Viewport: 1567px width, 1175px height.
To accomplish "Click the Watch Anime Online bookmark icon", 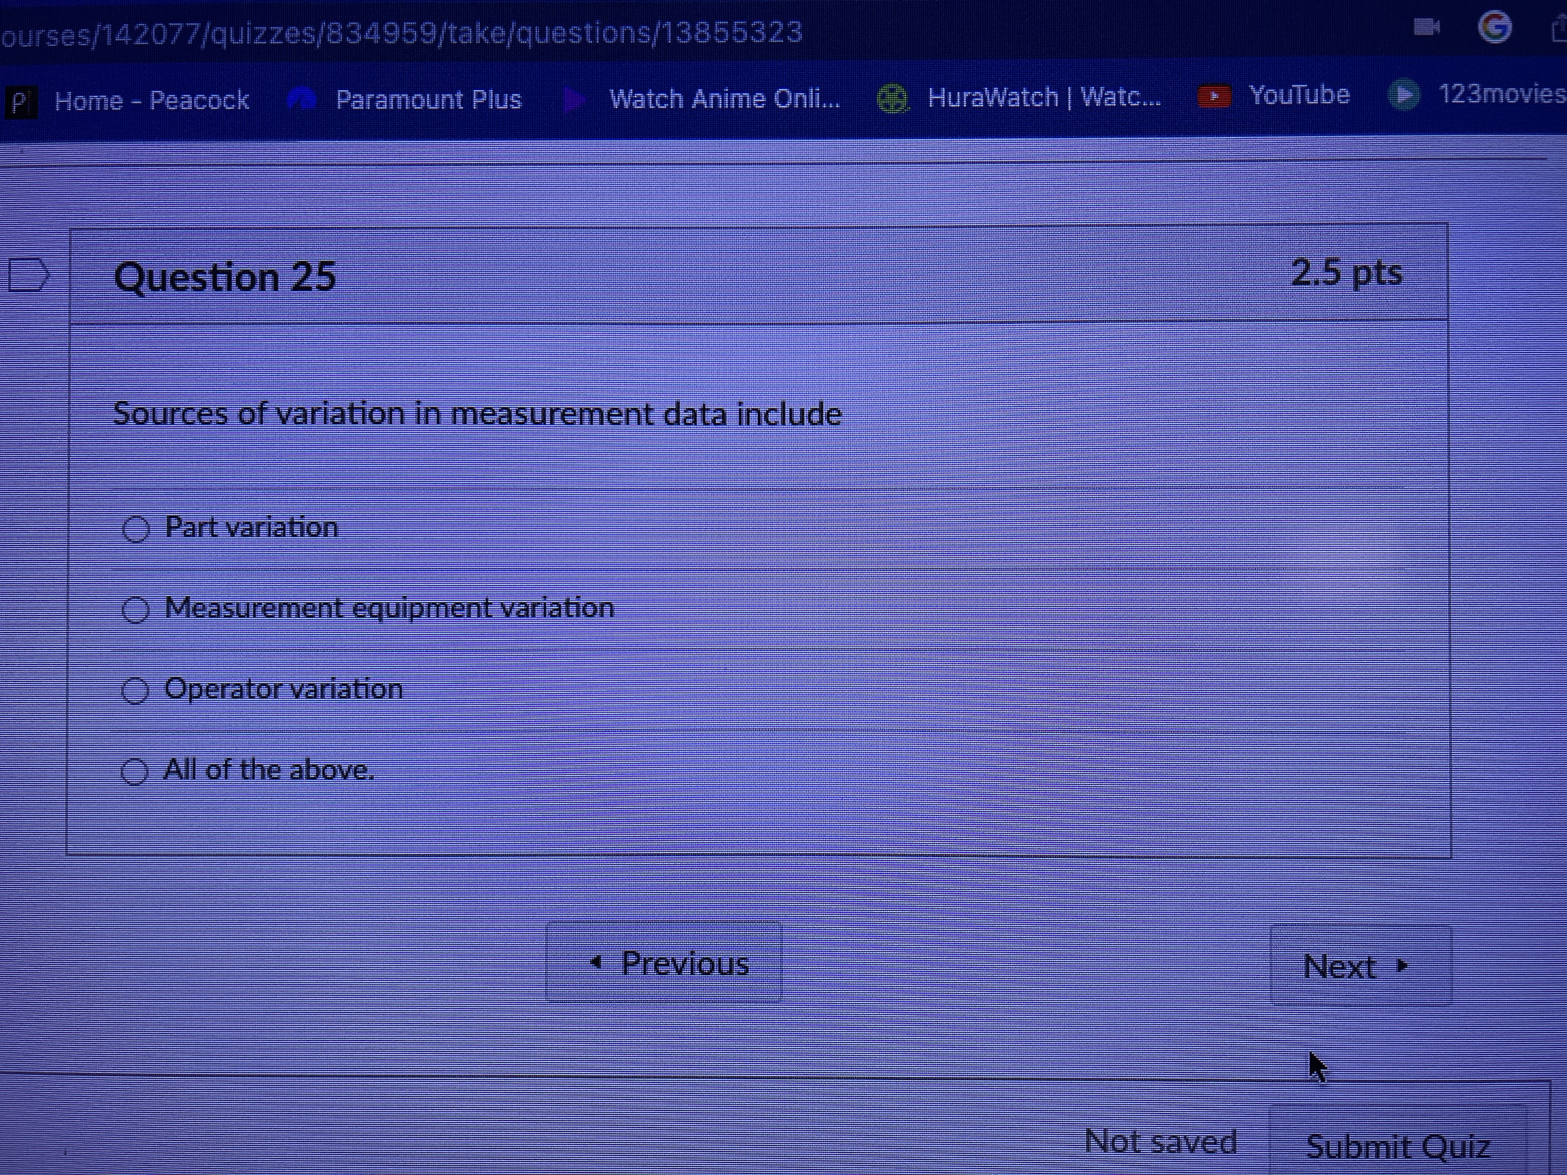I will (574, 99).
